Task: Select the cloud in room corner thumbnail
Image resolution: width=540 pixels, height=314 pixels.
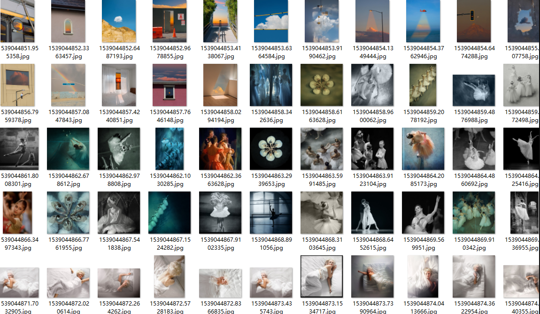Action: [220, 85]
